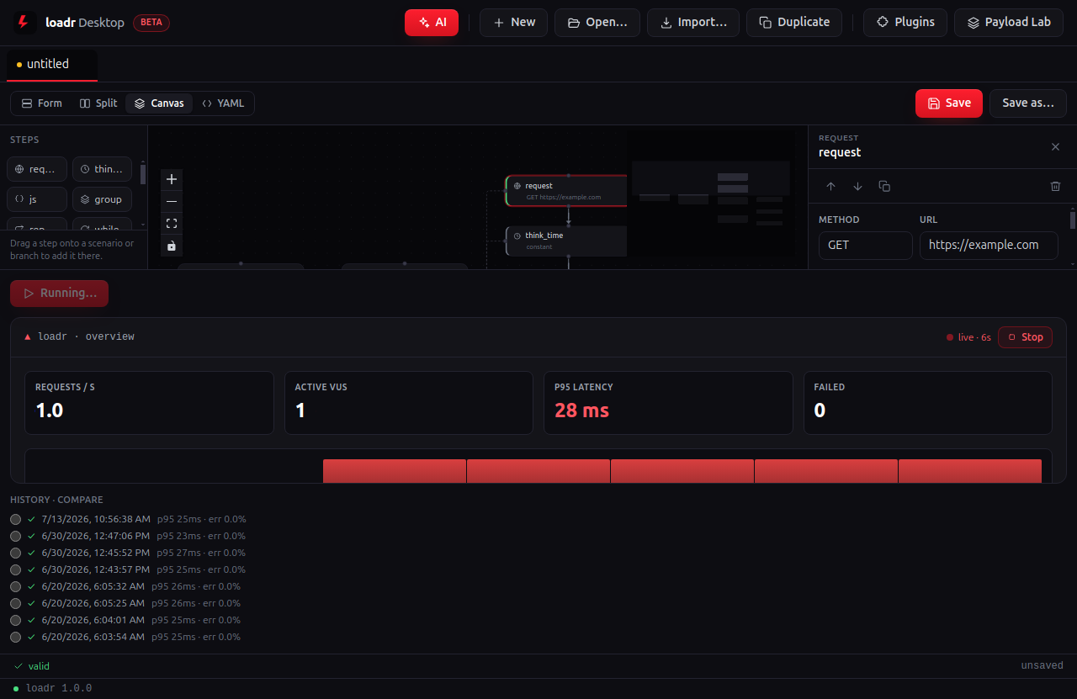This screenshot has width=1077, height=699.
Task: Move the request step down
Action: 857,186
